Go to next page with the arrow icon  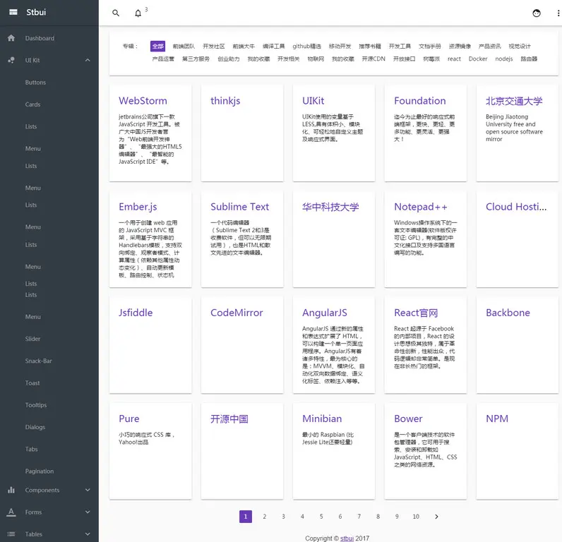click(436, 517)
